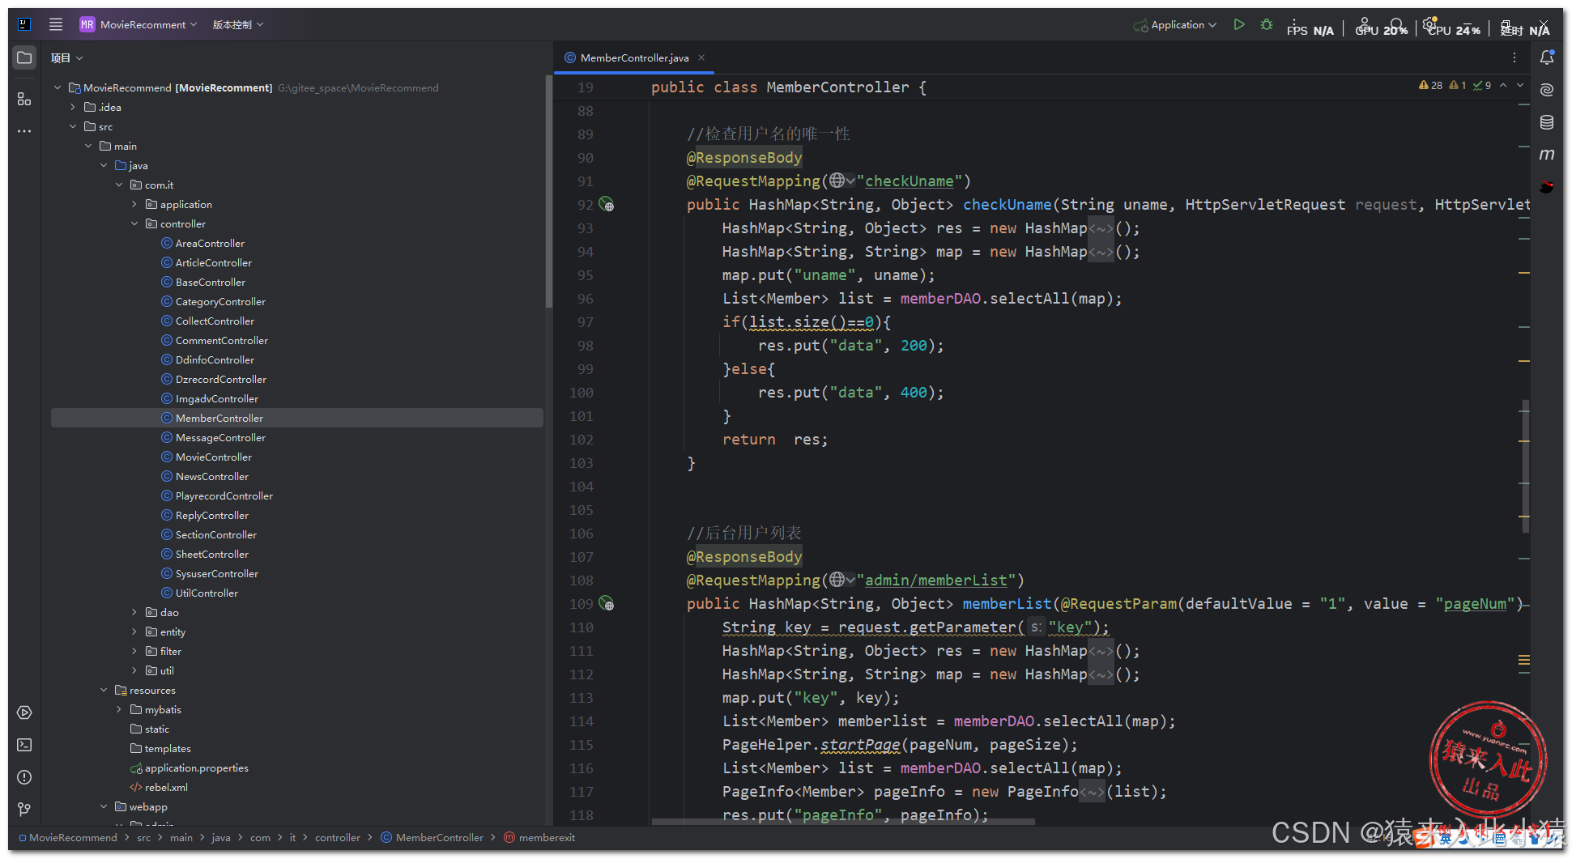Screen dimensions: 1572x859
Task: Collapse the src folder
Action: [x=73, y=126]
